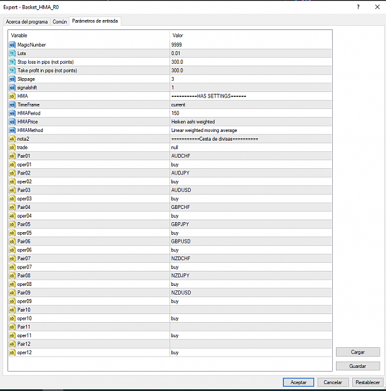Click the HMAPrice enum type icon

[x=13, y=122]
